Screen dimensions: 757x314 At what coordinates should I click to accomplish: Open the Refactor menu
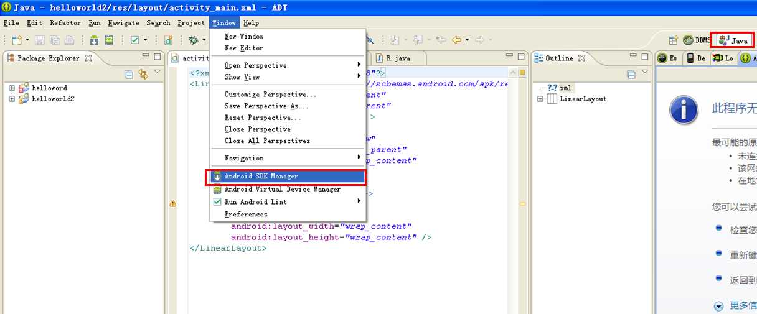(65, 23)
